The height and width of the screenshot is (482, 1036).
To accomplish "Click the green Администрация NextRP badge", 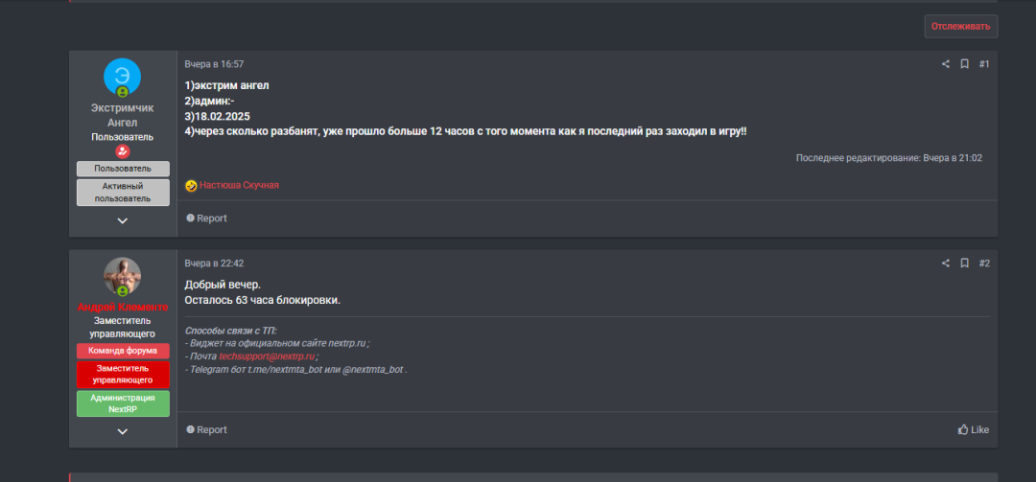I will 122,403.
